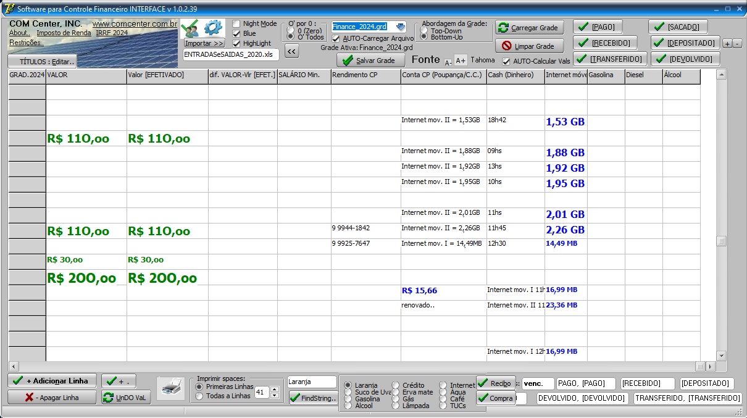Increase font size with A+ button
747x418 pixels.
pos(461,60)
